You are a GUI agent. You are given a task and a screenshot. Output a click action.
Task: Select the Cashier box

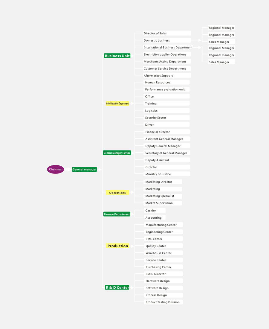(155, 211)
